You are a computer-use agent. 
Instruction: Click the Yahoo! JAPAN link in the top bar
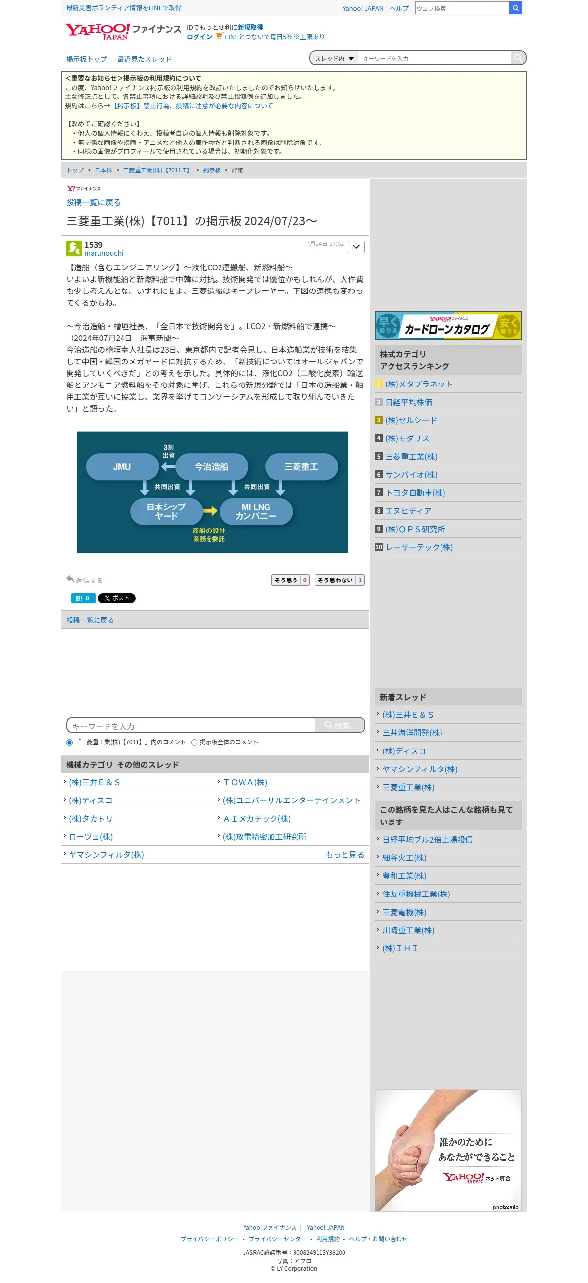tap(363, 8)
